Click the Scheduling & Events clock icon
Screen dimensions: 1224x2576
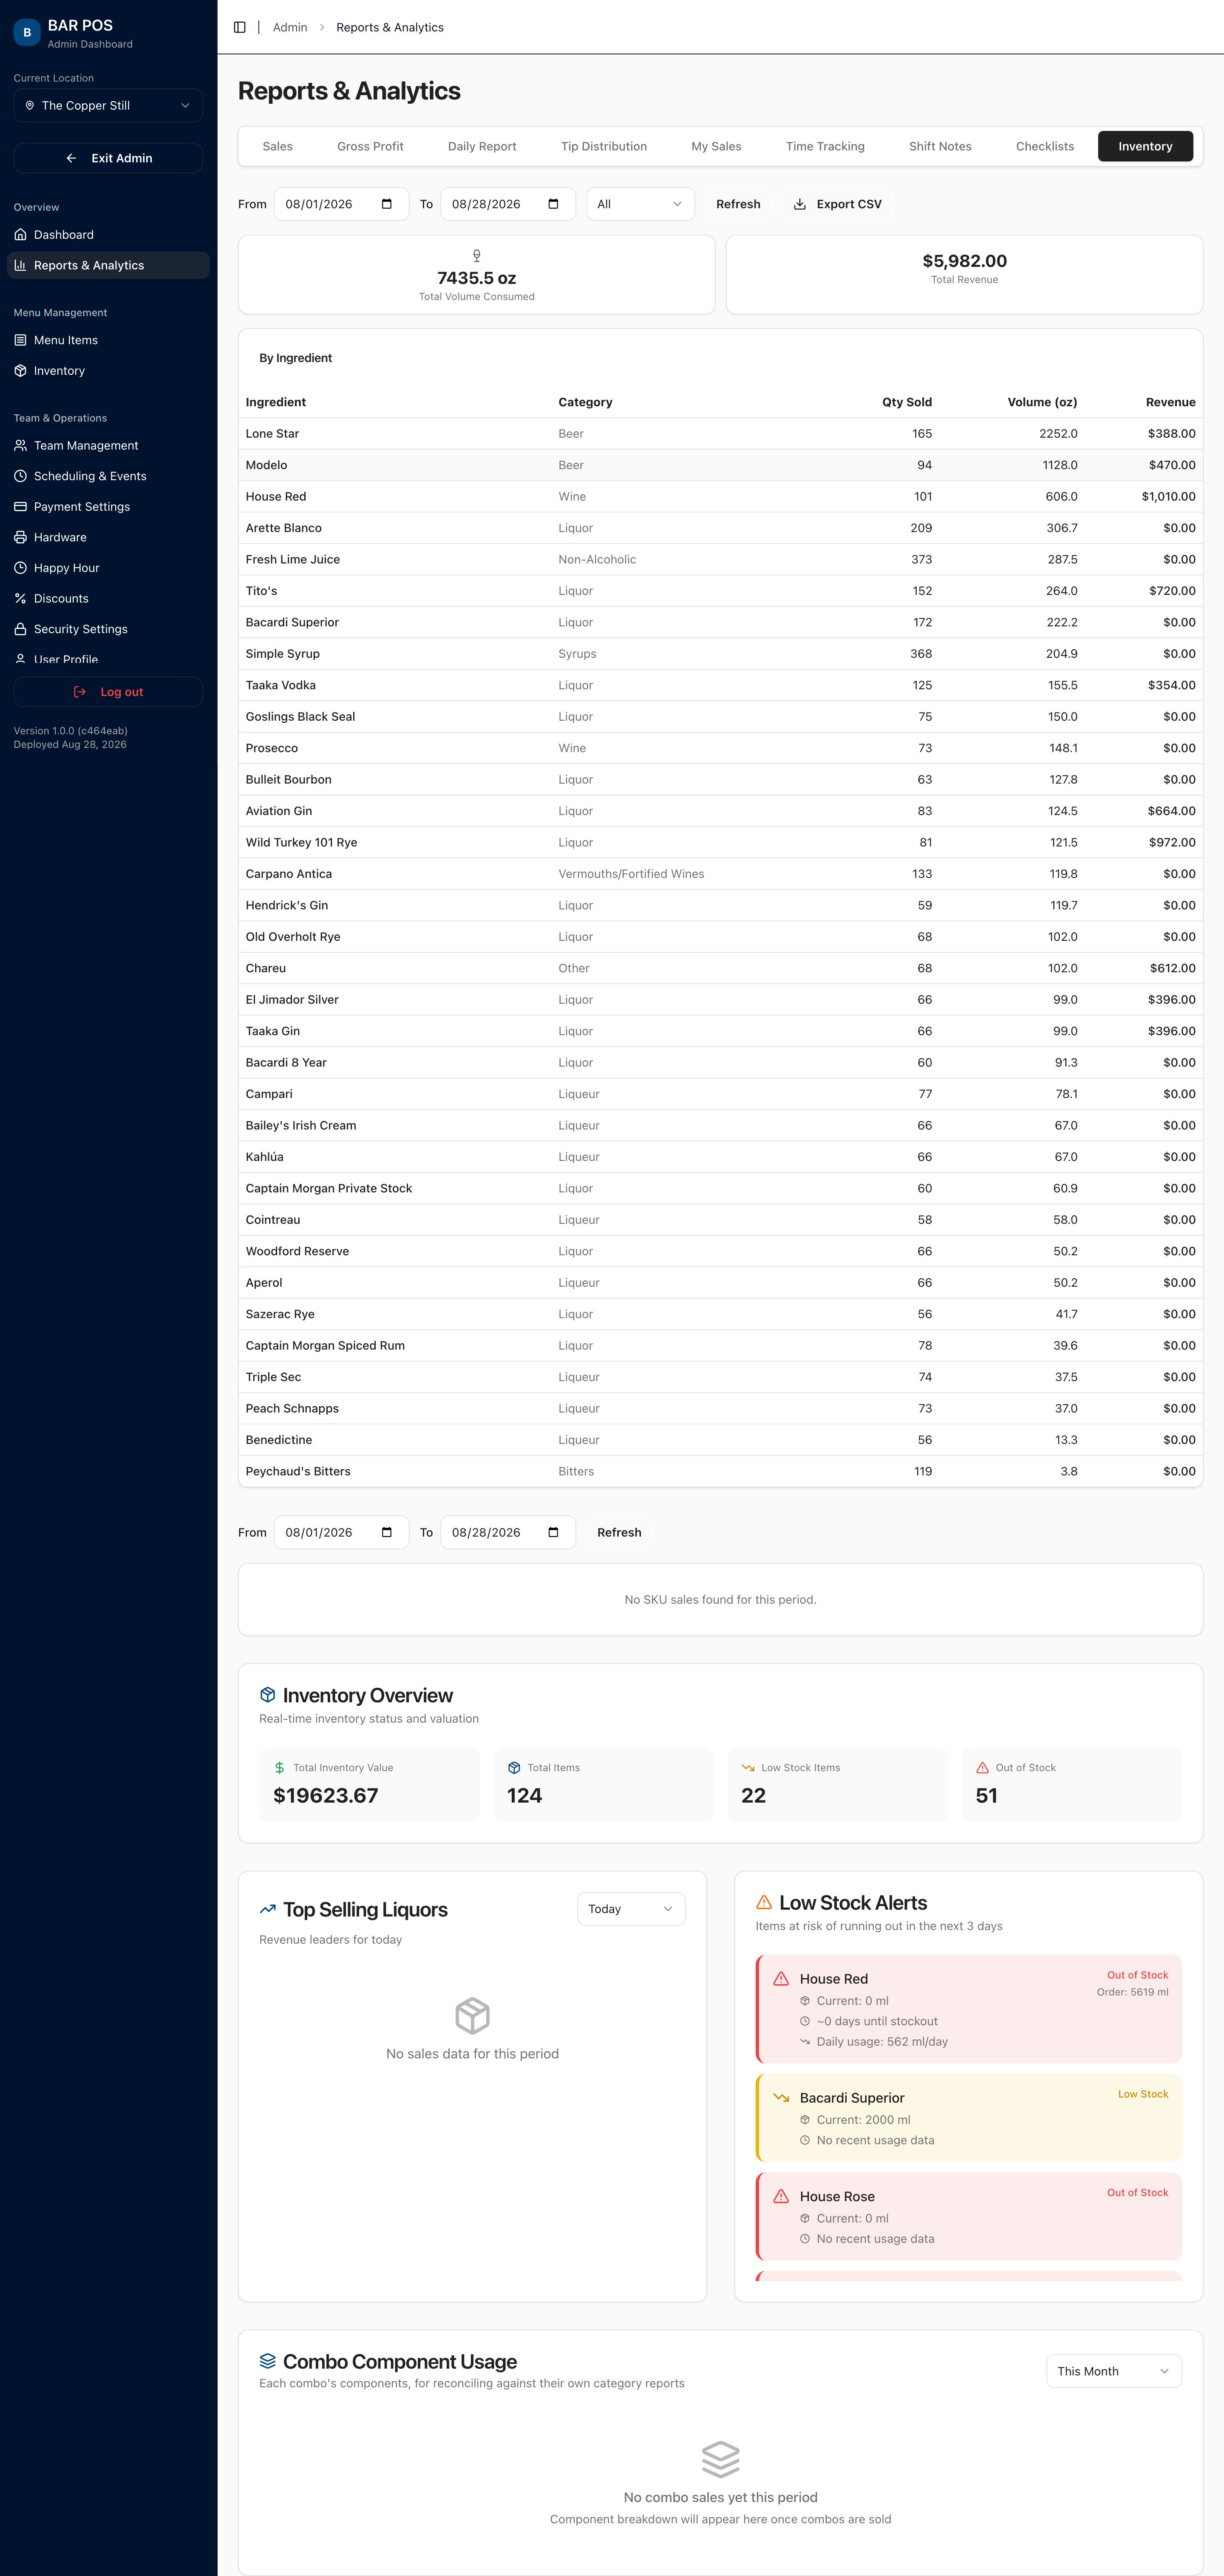pos(20,476)
